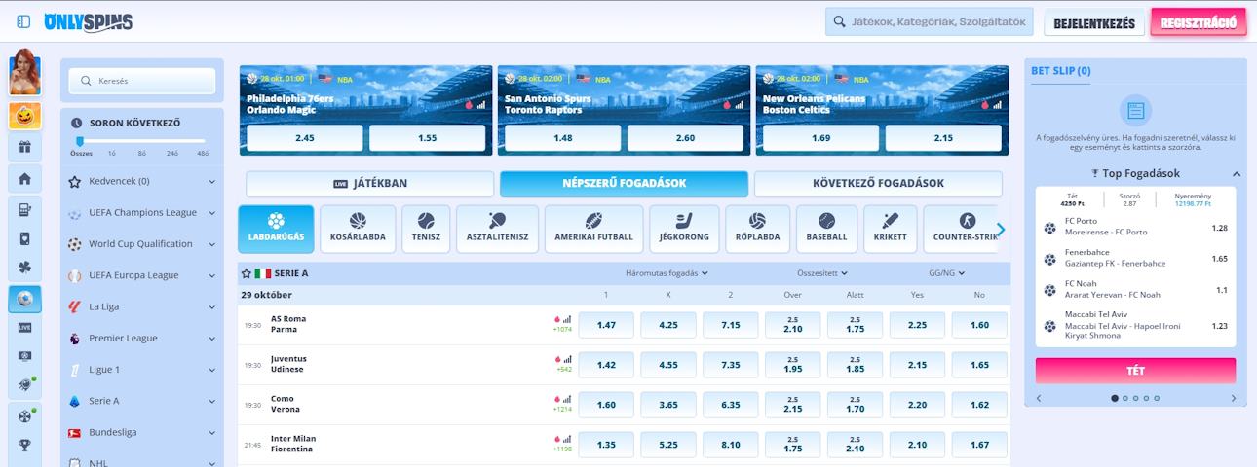Screen dimensions: 1257x467
Task: Click the LIVE icon in the left sidebar
Action: click(x=24, y=328)
